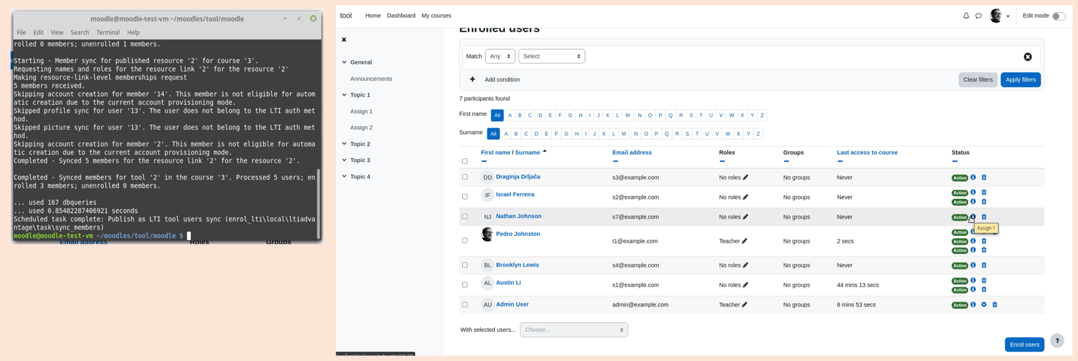Open Austin Li's profile link
The width and height of the screenshot is (1078, 361).
coord(508,283)
